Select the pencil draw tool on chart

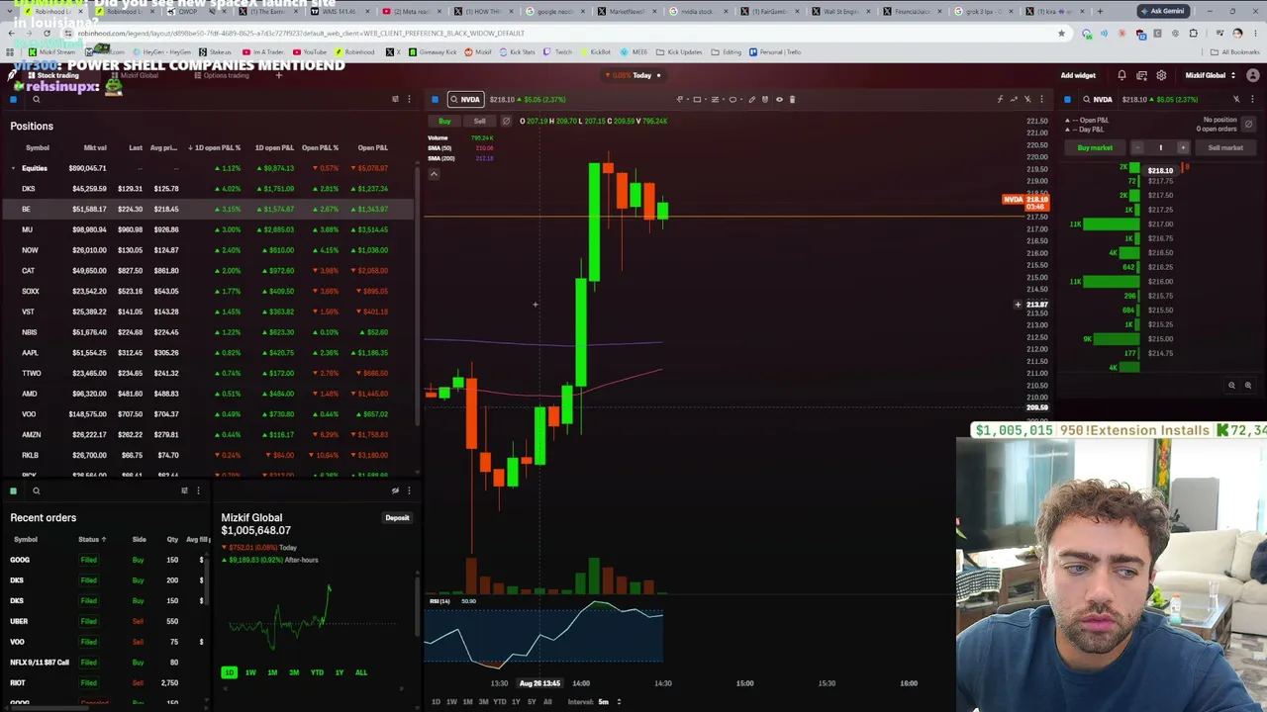(752, 99)
